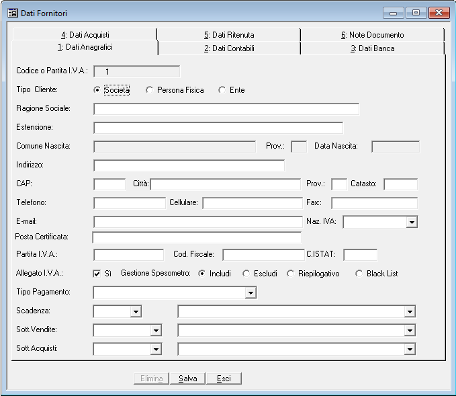The height and width of the screenshot is (396, 456).
Task: Open the Naz. IVA dropdown
Action: (x=412, y=222)
